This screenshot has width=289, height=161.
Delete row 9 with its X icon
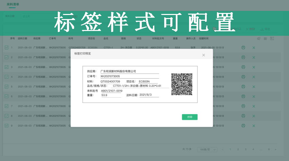(x=254, y=126)
